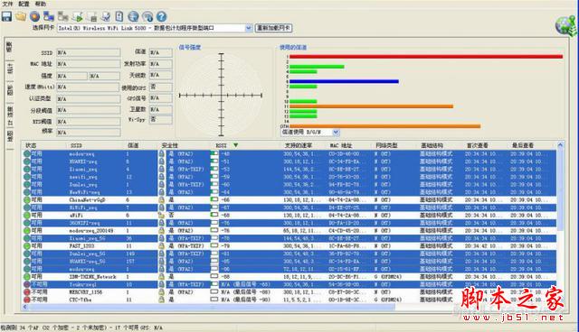Click the 检测到 34 个AP status bar text
Screen dimensions: 579x332
81,327
